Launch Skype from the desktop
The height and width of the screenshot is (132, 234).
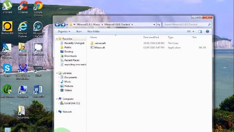(7, 70)
